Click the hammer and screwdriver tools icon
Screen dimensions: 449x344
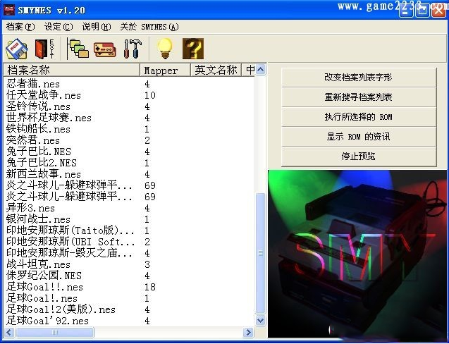(133, 49)
